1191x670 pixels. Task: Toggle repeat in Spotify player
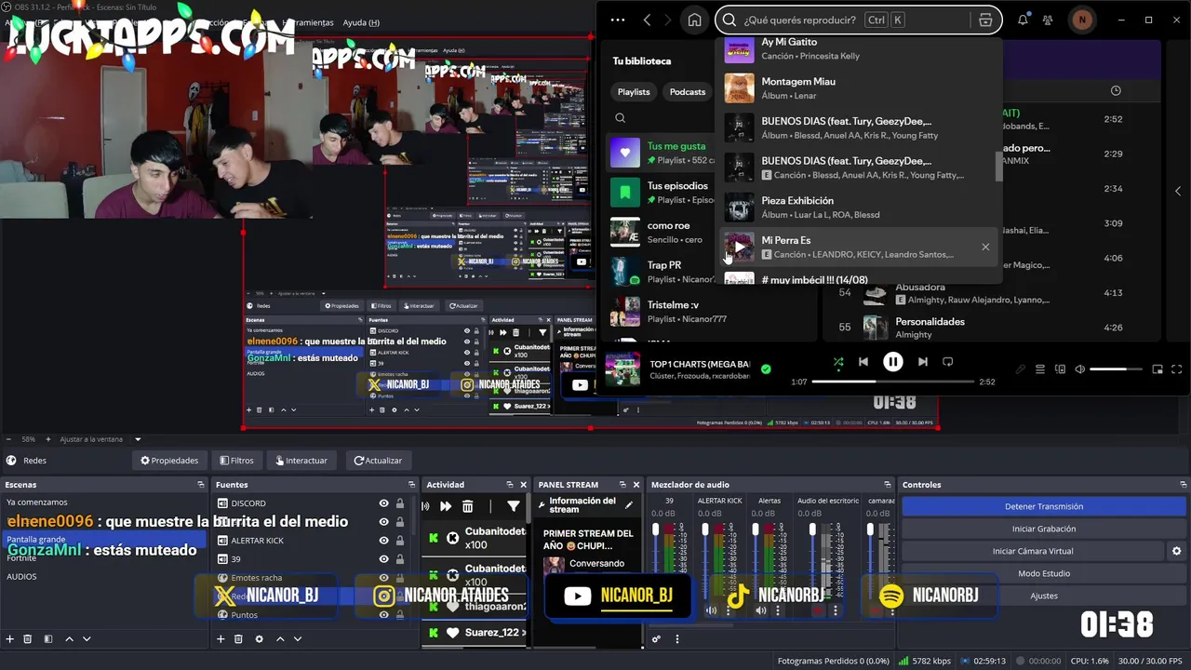coord(947,362)
